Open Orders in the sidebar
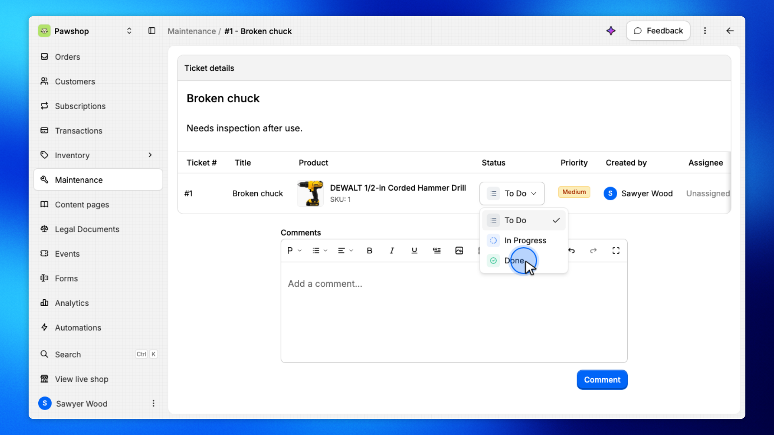This screenshot has width=774, height=435. pyautogui.click(x=98, y=57)
